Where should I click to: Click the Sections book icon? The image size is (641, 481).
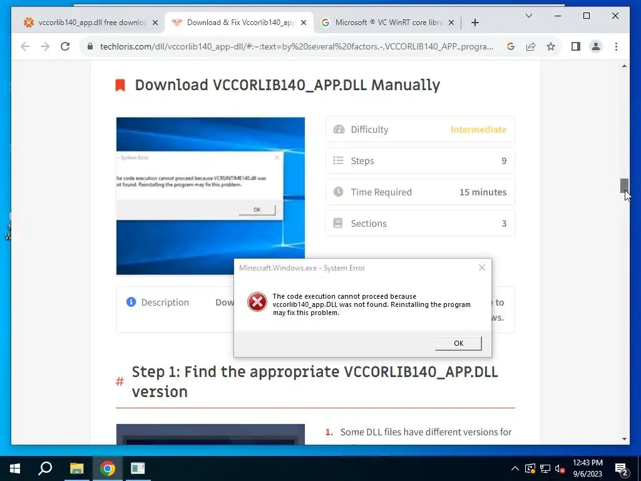tap(338, 223)
